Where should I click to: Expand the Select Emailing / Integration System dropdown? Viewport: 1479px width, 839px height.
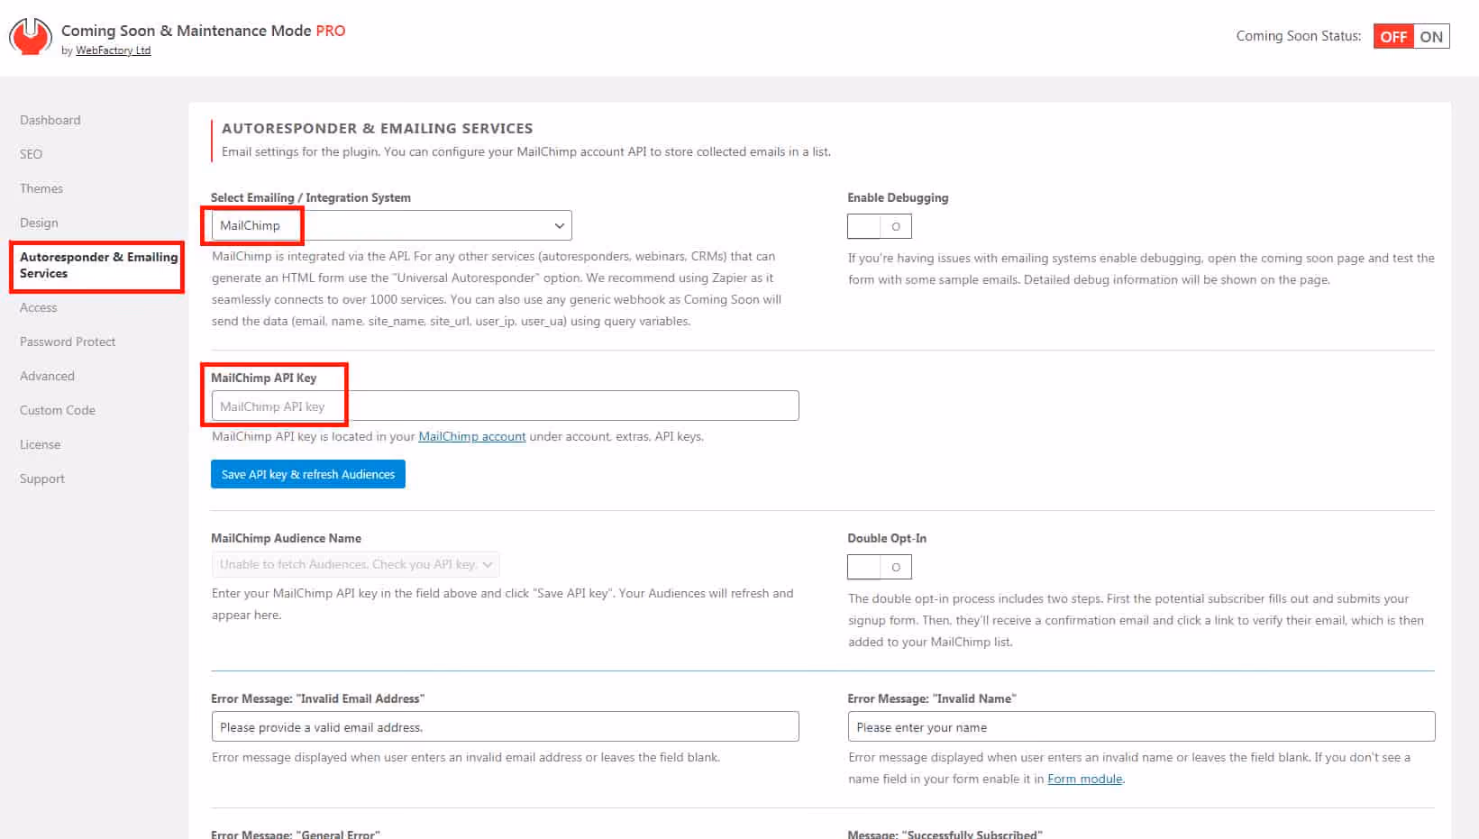click(x=391, y=225)
